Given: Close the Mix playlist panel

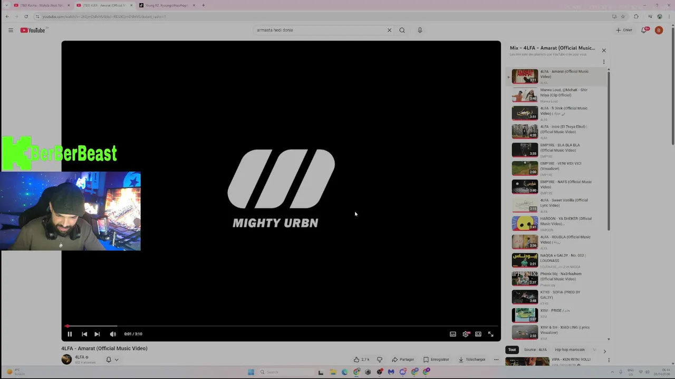Looking at the screenshot, I should point(604,51).
